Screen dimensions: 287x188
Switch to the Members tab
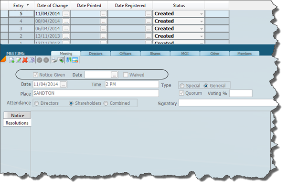pyautogui.click(x=244, y=54)
